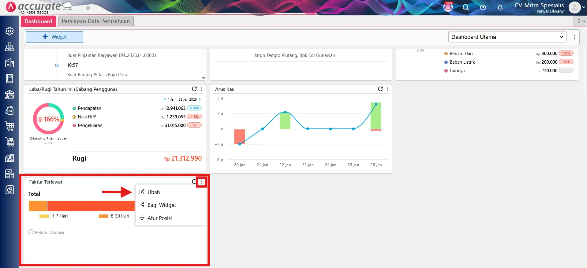
Task: Click the CV Mitra Spesialis company name
Action: coord(539,5)
